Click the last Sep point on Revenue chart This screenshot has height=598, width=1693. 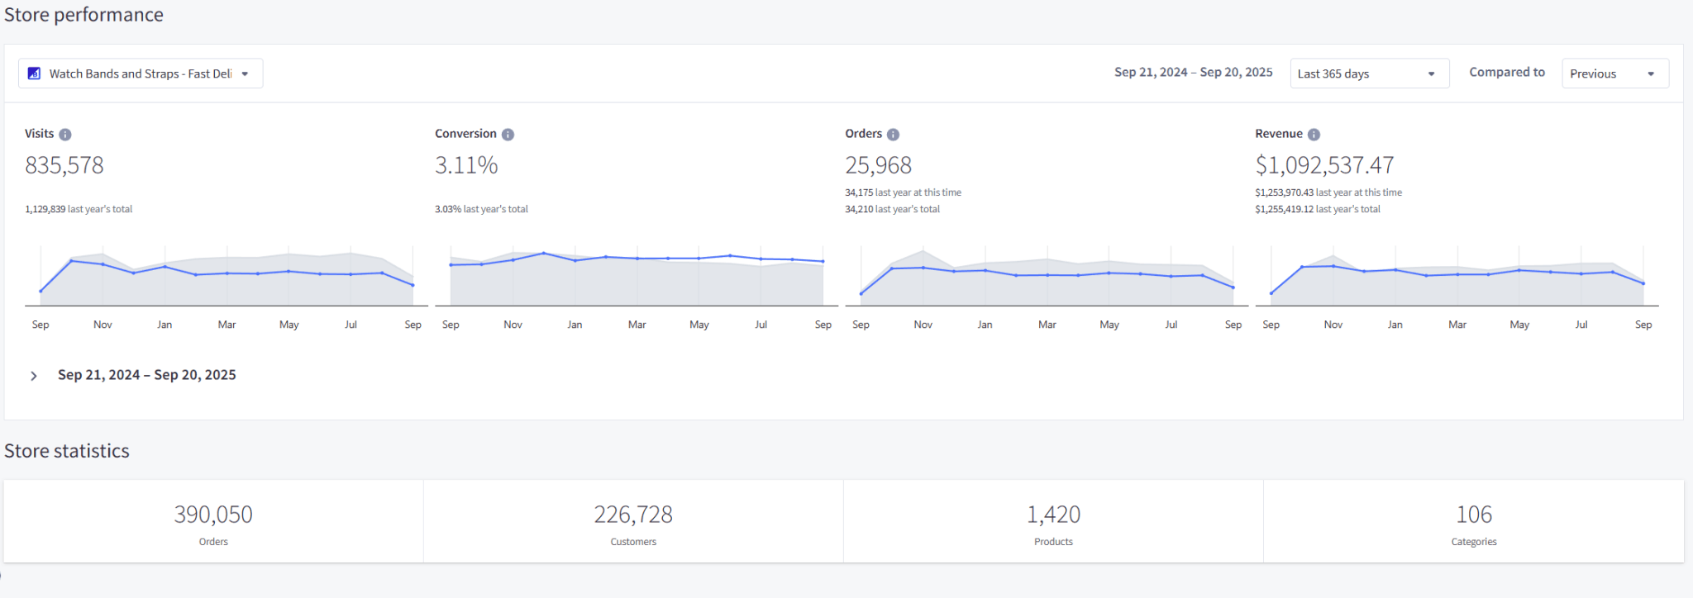pyautogui.click(x=1643, y=283)
